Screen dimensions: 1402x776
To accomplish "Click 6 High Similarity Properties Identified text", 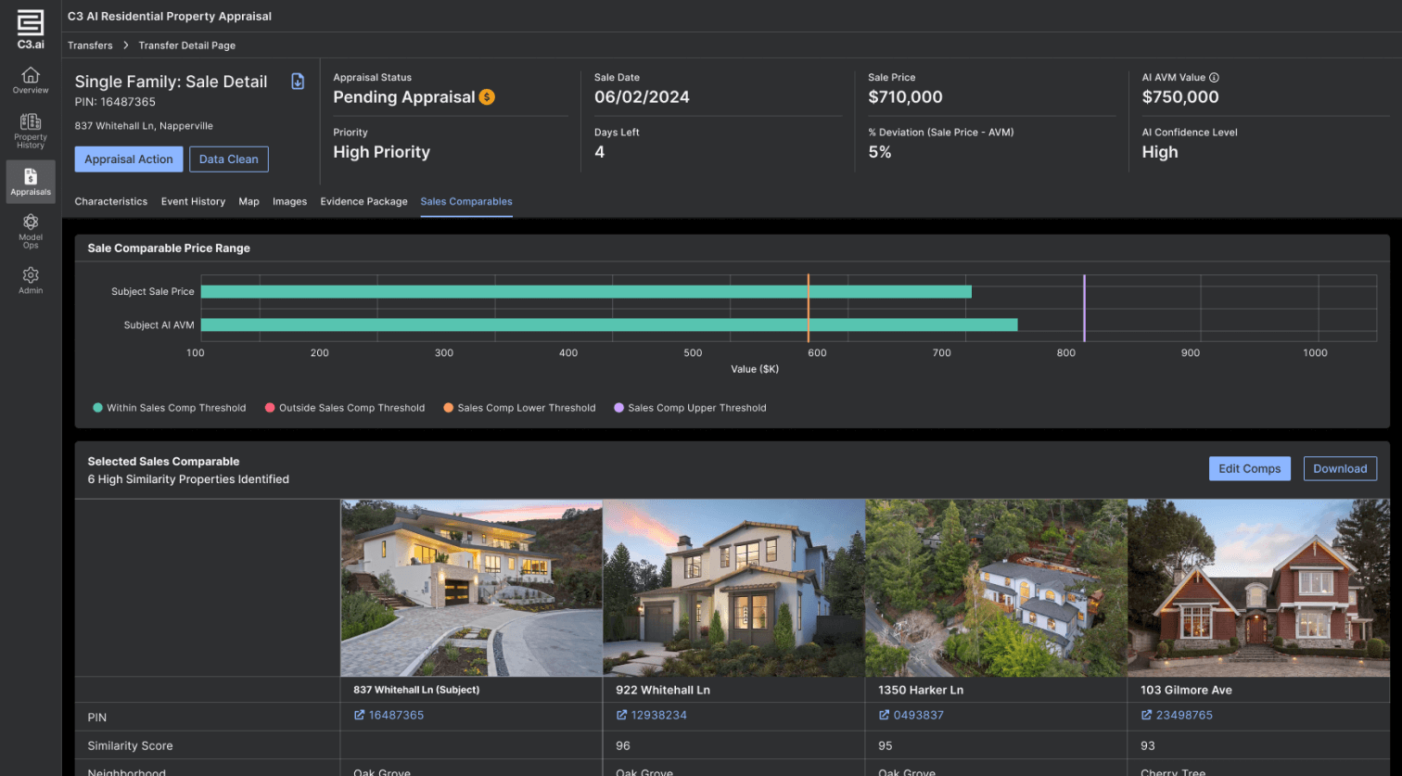I will point(188,479).
